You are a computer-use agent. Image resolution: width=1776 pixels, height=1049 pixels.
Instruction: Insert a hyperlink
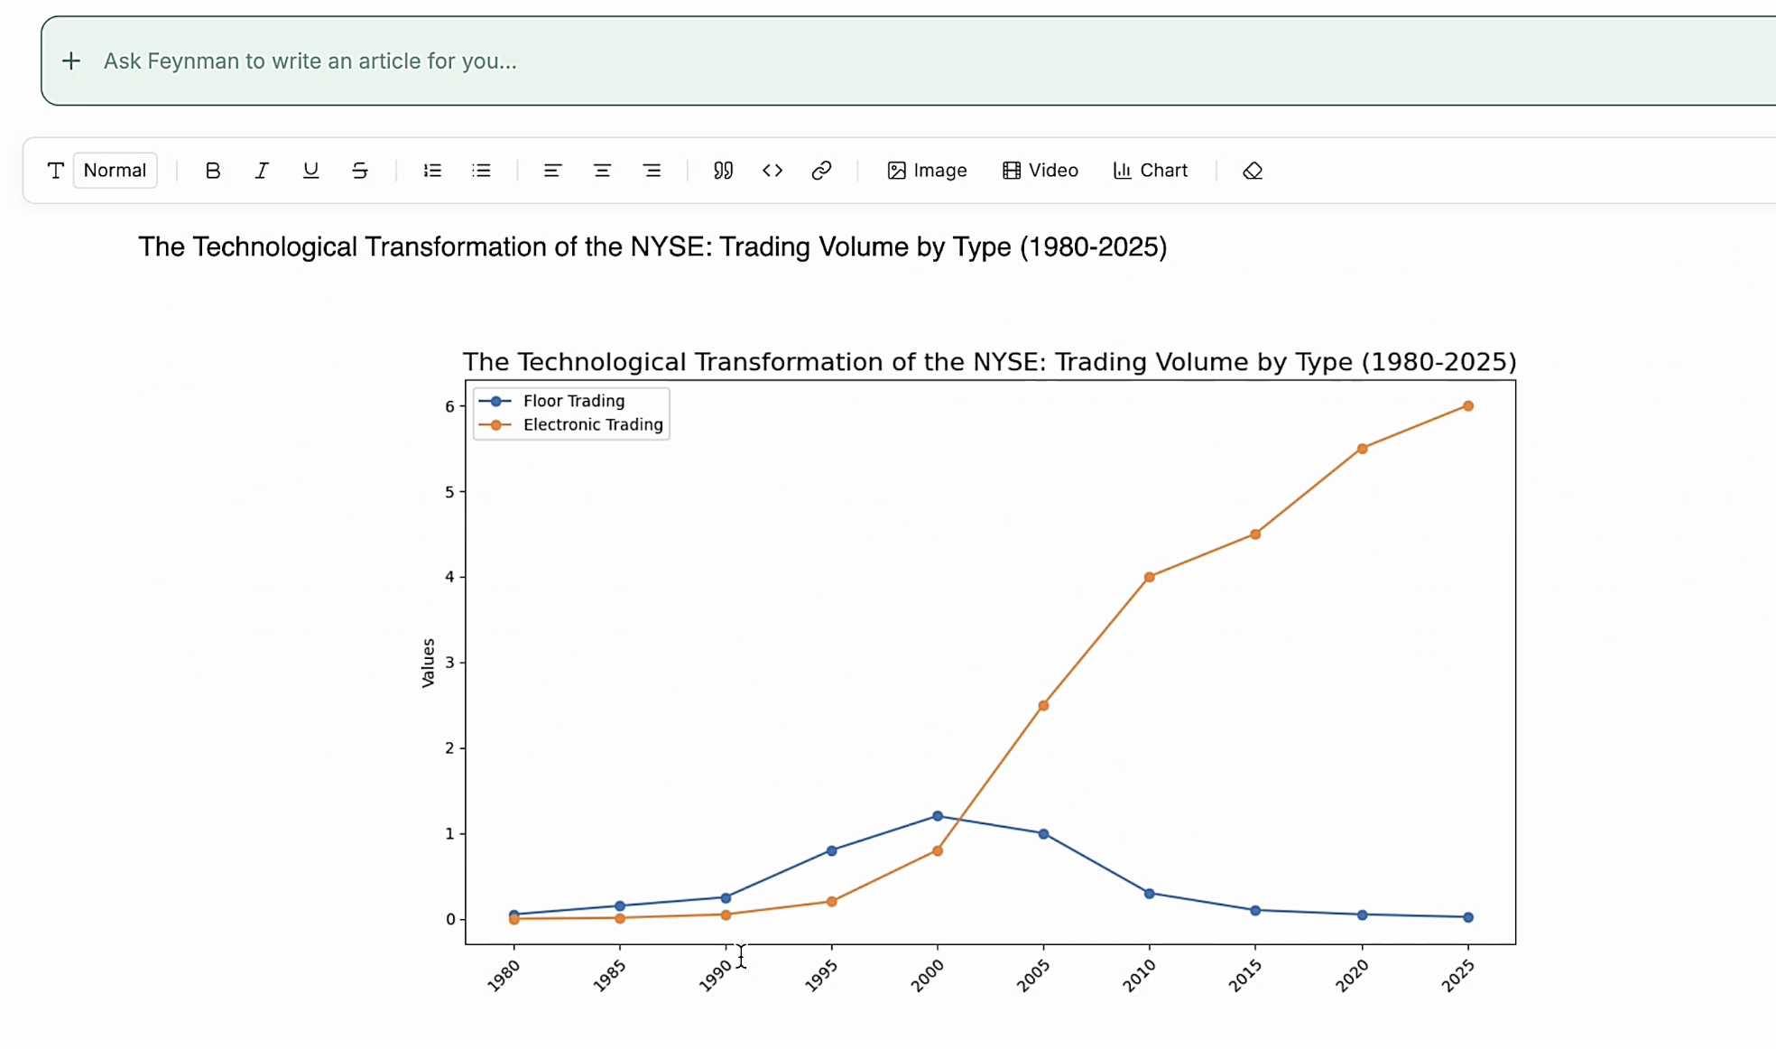point(821,171)
